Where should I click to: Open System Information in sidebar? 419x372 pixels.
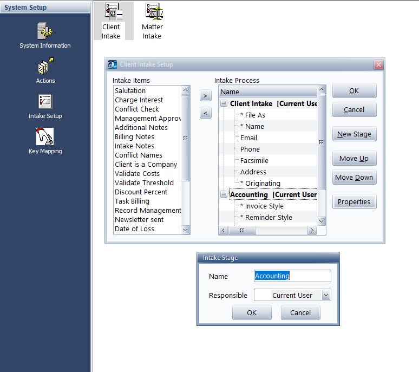(45, 36)
